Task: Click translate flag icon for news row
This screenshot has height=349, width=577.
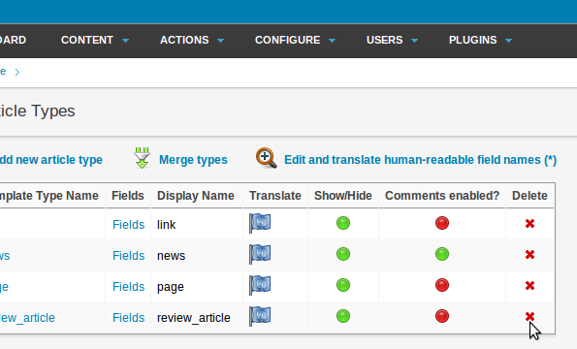Action: pos(260,254)
